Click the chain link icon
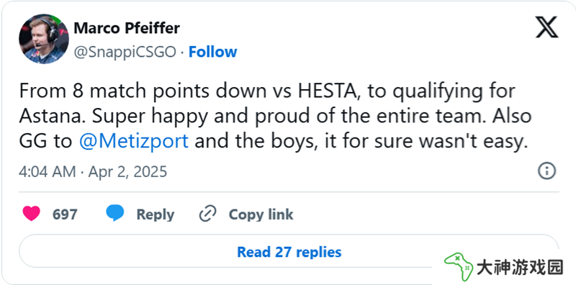576x285 pixels. pyautogui.click(x=207, y=214)
